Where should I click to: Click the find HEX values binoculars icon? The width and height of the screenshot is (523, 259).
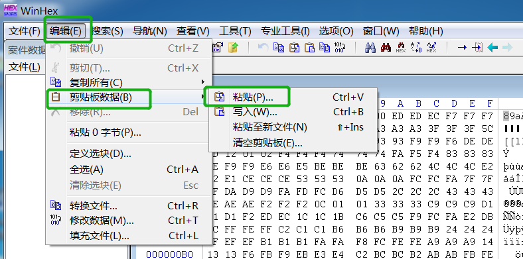(401, 48)
